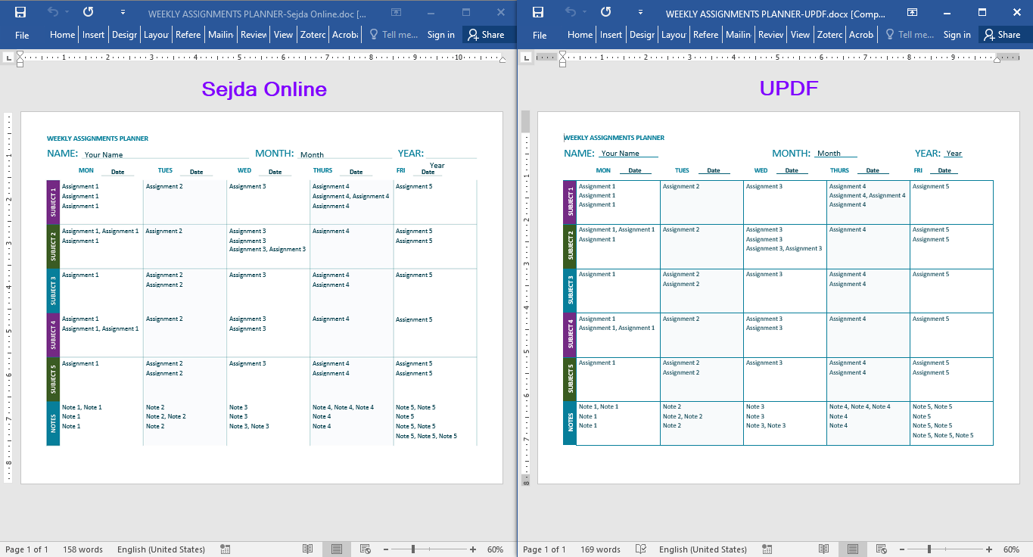1033x557 pixels.
Task: Open Customize Quick Access Toolbar in UPDF window
Action: click(640, 12)
